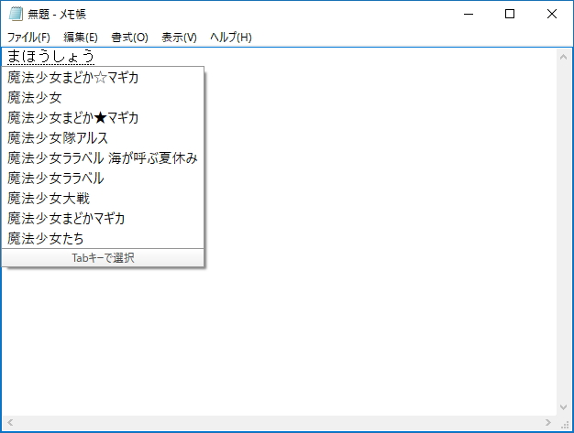Click the Tabキーで選択 hint bar
This screenshot has height=433, width=574.
pos(103,257)
